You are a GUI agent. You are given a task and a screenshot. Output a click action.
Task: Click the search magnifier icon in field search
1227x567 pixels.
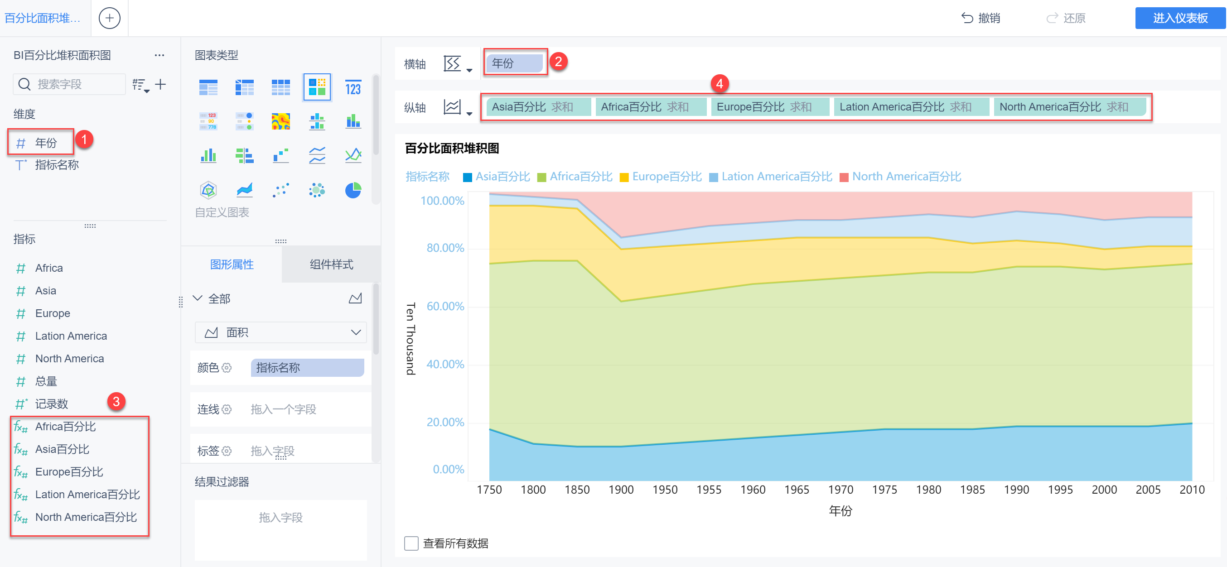click(24, 84)
